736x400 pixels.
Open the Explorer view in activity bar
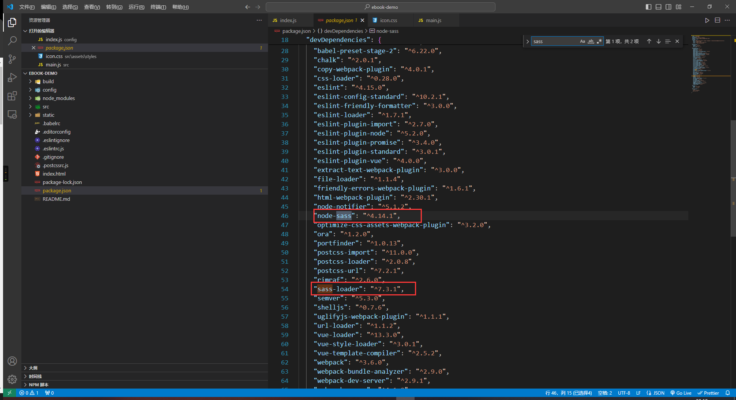12,23
